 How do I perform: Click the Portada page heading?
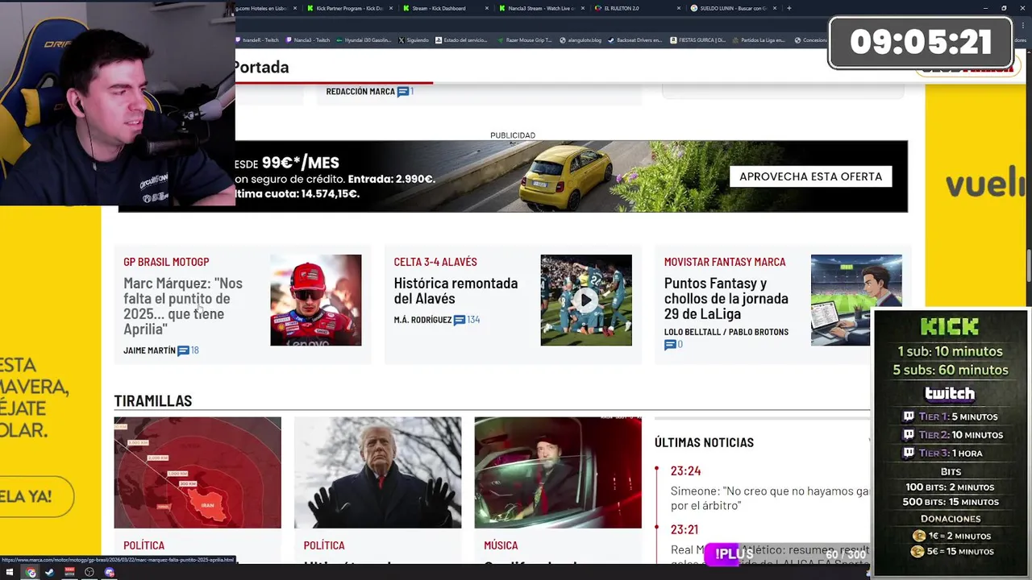coord(261,67)
